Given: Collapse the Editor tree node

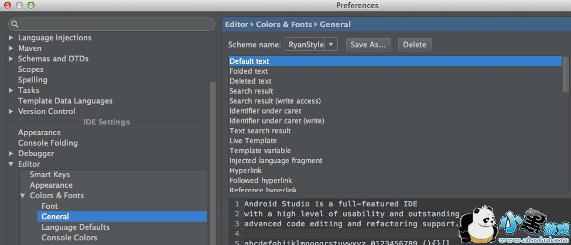Looking at the screenshot, I should point(11,164).
